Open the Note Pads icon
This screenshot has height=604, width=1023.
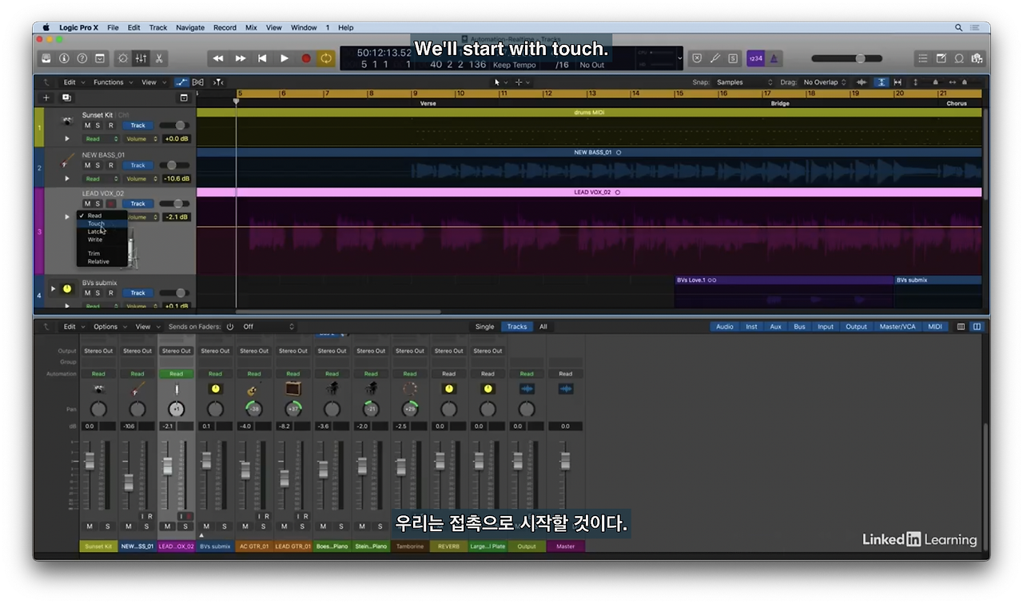[x=941, y=58]
